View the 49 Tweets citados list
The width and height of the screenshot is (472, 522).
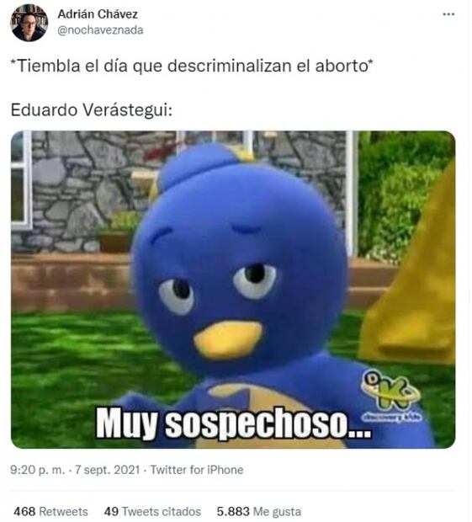tap(152, 511)
